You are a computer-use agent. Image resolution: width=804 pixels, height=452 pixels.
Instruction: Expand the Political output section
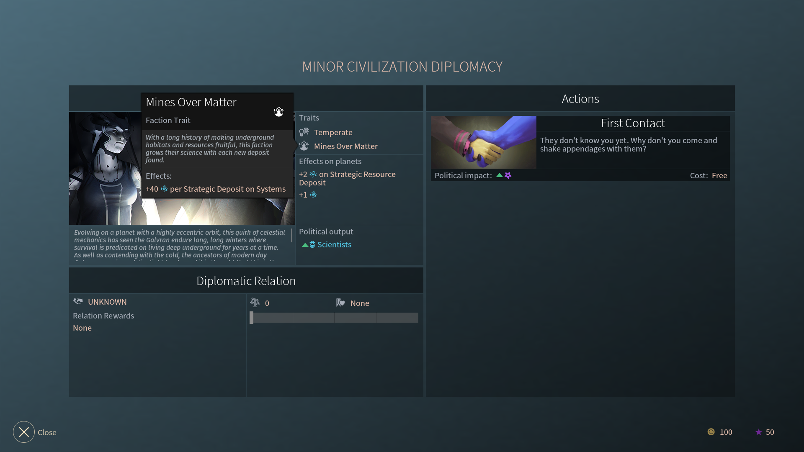(326, 231)
